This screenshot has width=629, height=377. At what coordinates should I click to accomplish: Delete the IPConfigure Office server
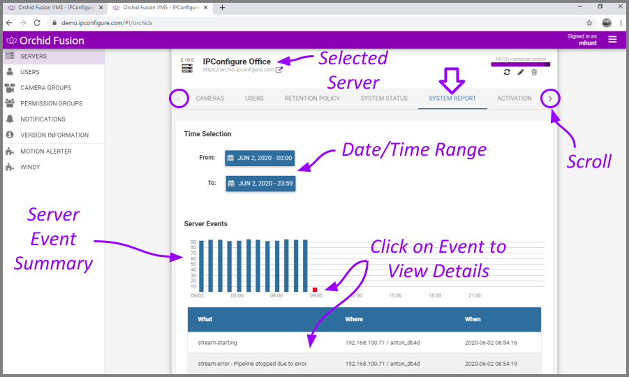[534, 72]
